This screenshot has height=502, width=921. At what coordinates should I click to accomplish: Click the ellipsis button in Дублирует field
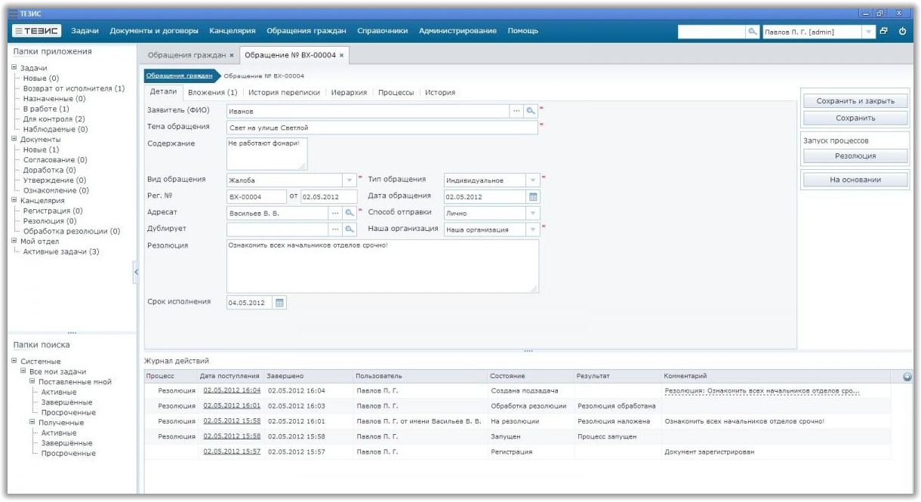click(x=335, y=229)
